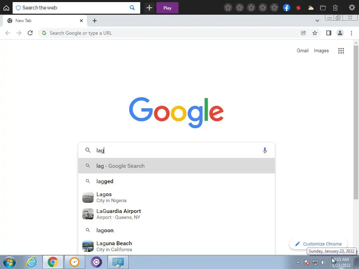Open a new tab with the top bar plus

coord(149,8)
